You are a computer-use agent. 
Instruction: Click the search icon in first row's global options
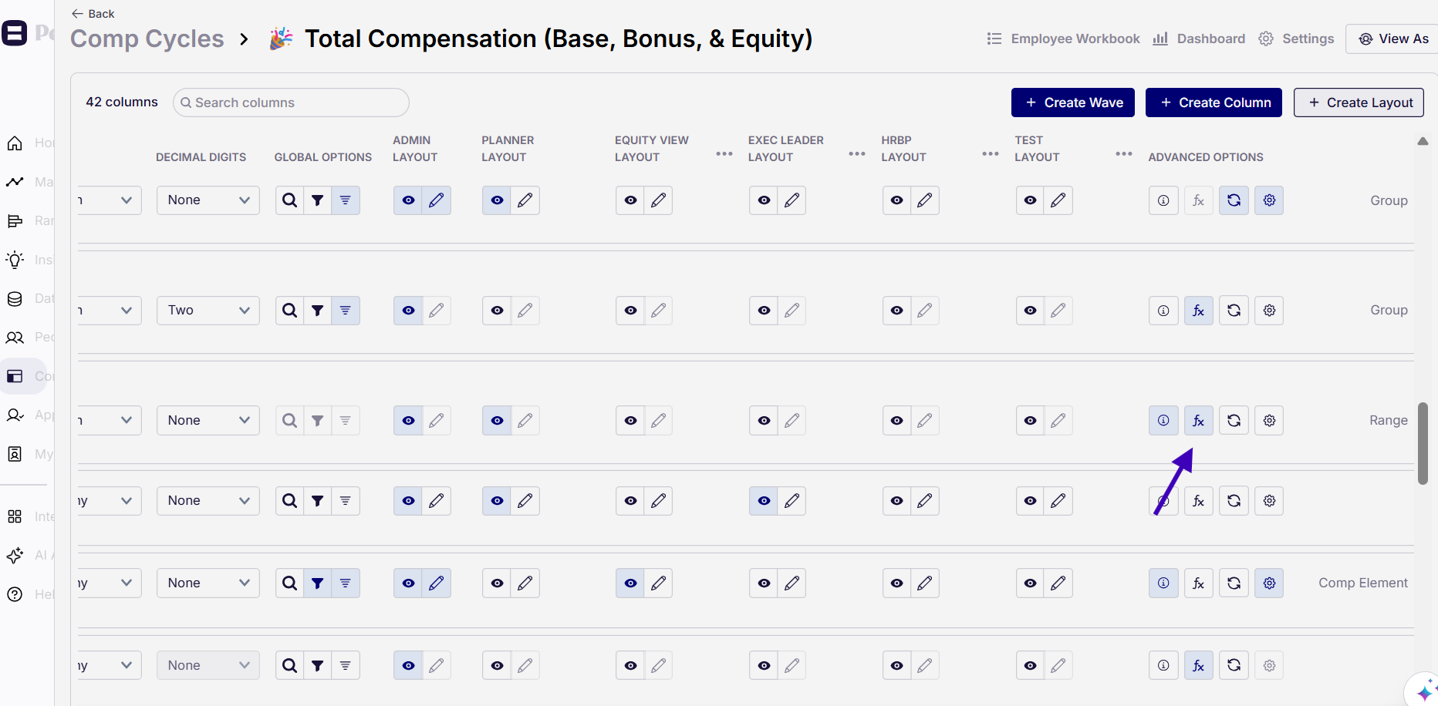click(x=289, y=200)
